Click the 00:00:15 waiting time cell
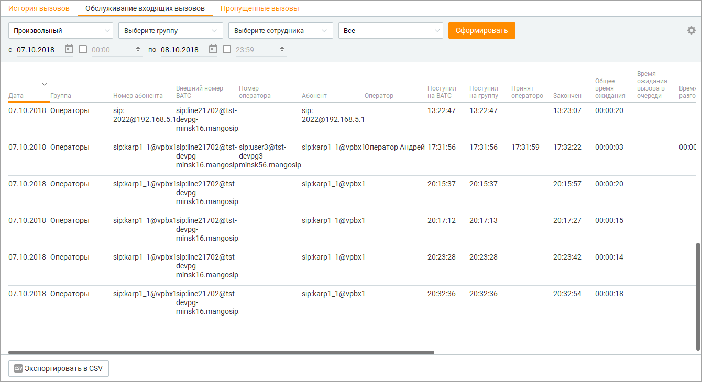The height and width of the screenshot is (382, 702). 609,220
